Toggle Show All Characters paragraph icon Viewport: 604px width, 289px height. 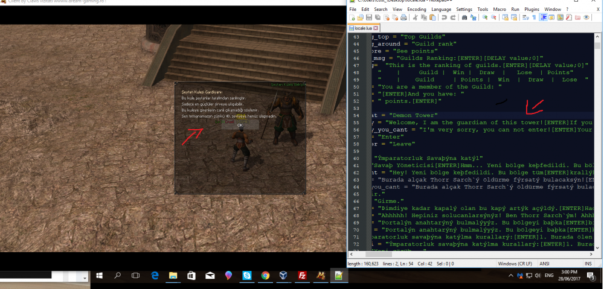point(535,17)
